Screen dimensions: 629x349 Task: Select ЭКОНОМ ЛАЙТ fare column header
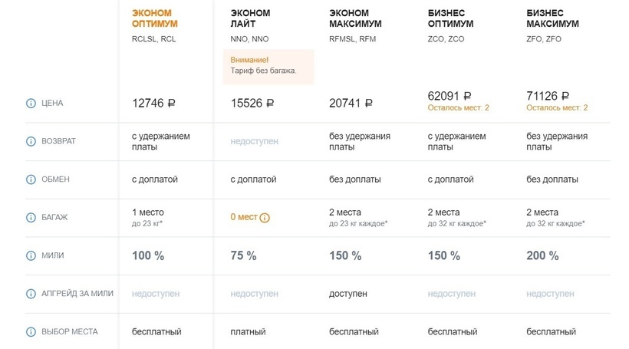click(250, 18)
